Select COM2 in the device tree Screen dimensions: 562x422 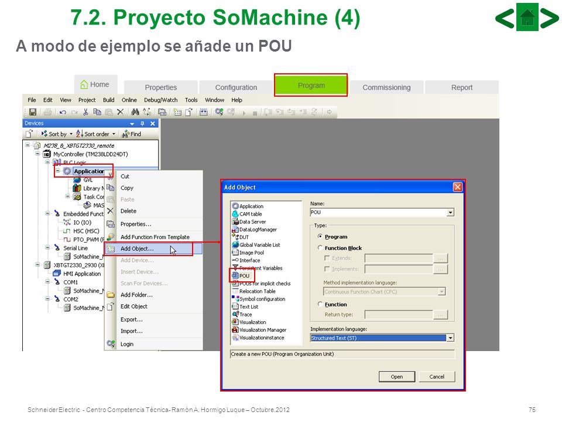tap(66, 299)
